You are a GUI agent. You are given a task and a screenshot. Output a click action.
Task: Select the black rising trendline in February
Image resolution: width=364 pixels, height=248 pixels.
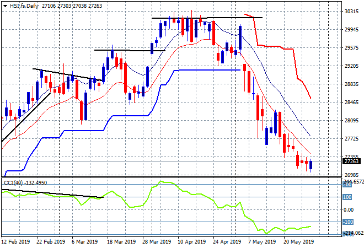pyautogui.click(x=26, y=117)
